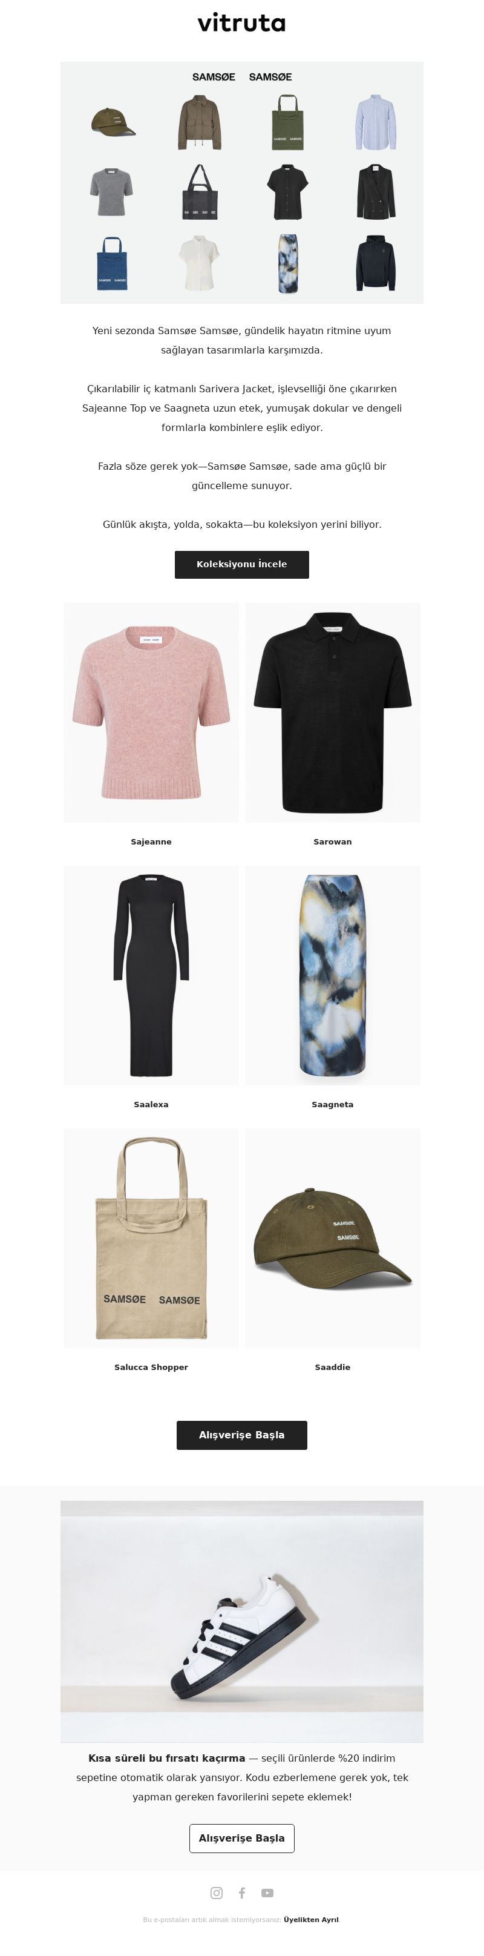This screenshot has height=1956, width=484.
Task: Click the vitruta logo at top
Action: click(242, 23)
